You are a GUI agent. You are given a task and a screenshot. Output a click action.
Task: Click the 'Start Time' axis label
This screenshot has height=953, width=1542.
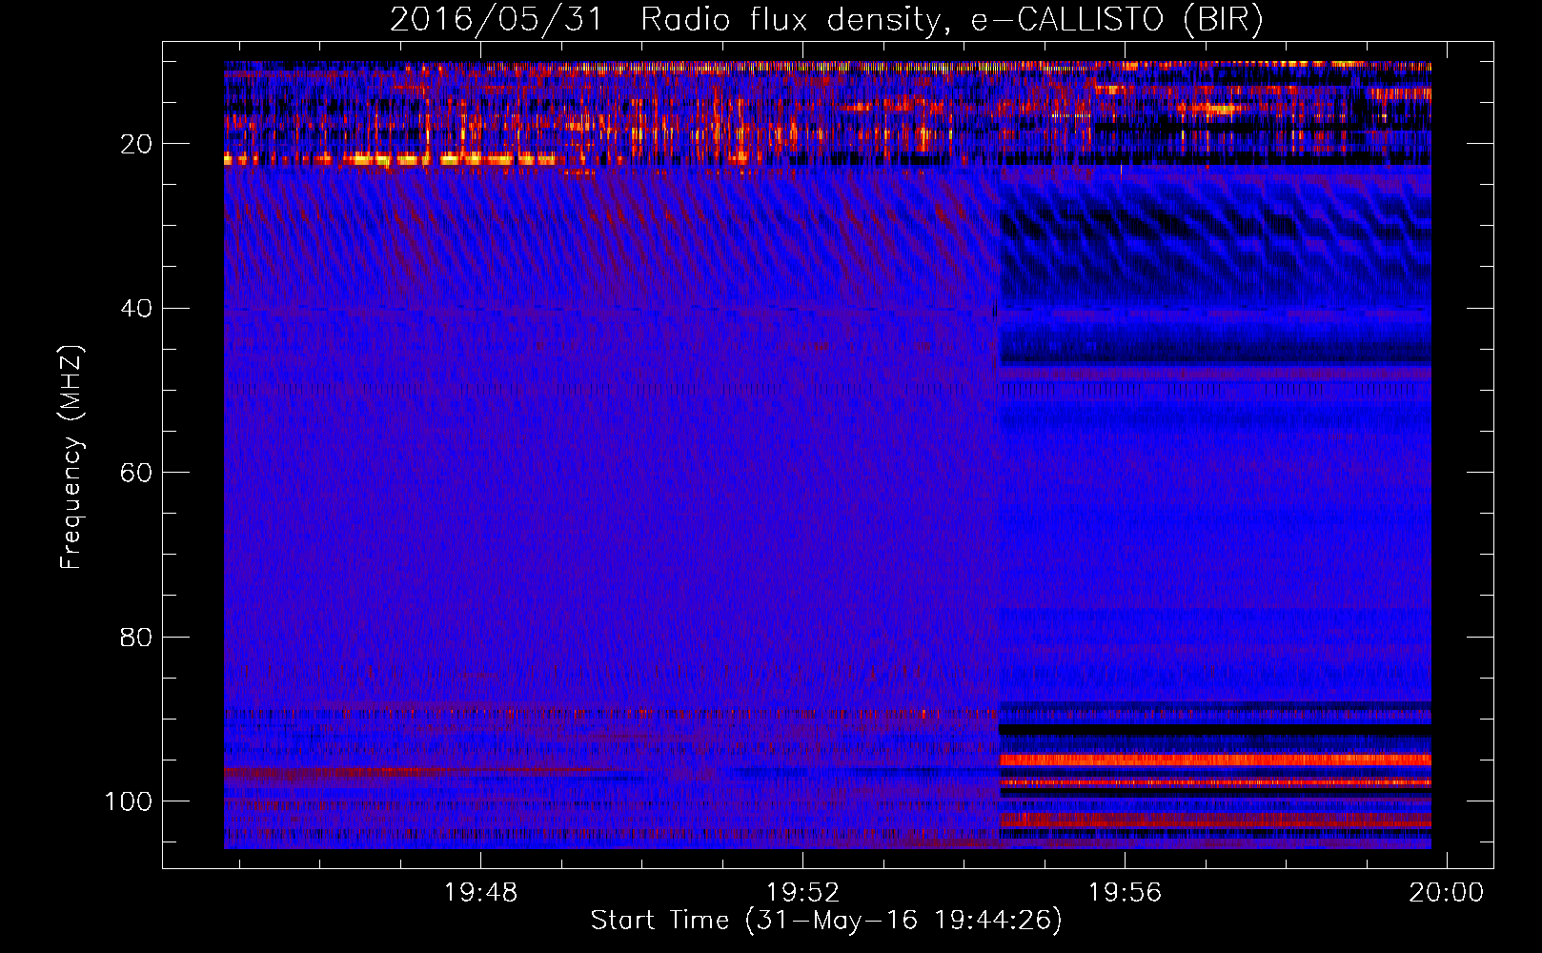(826, 920)
